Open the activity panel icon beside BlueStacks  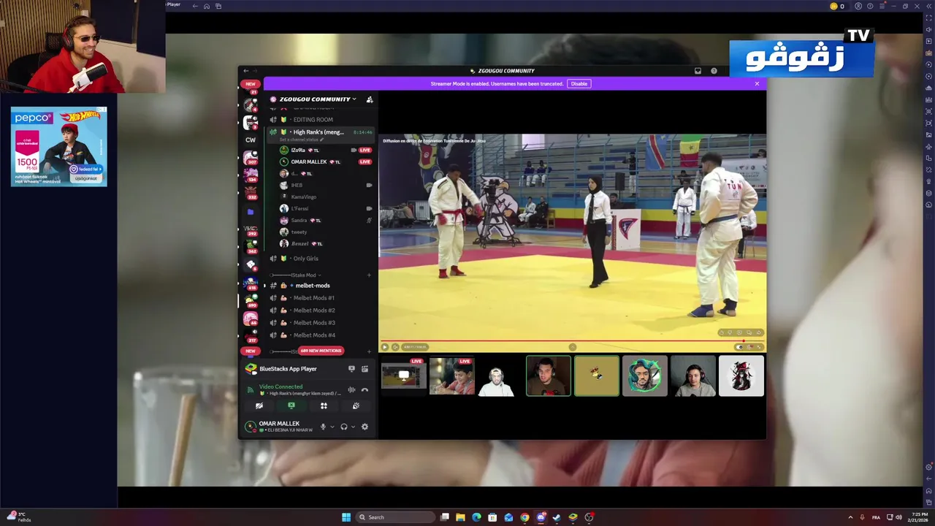click(x=365, y=369)
